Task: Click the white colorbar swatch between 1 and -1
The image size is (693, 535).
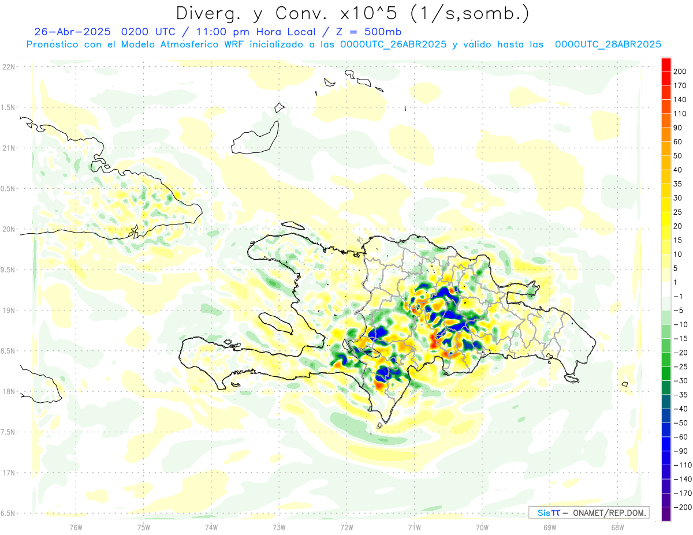Action: [x=666, y=289]
